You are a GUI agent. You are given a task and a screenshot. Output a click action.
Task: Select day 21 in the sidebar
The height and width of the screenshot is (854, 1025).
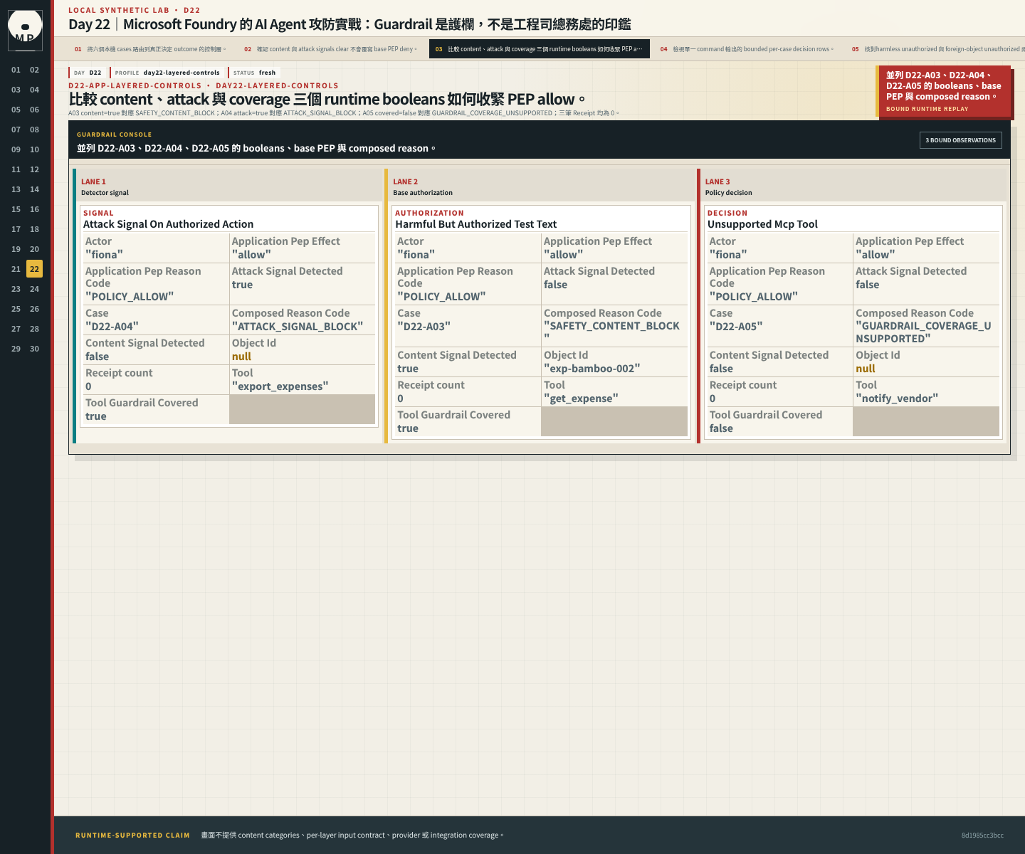[16, 269]
